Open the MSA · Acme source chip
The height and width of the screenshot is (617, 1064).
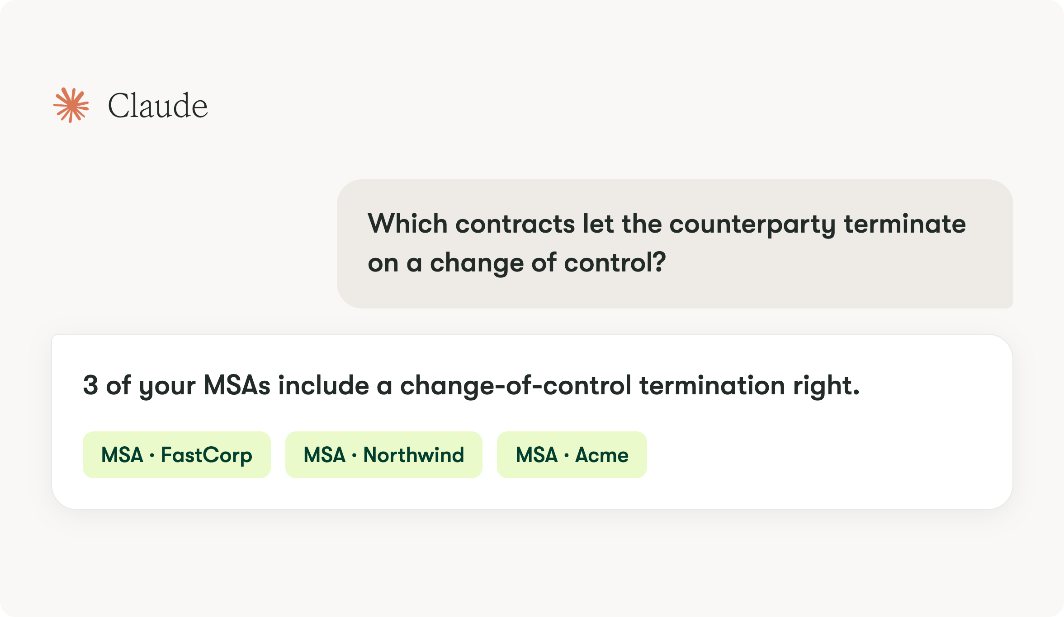tap(572, 455)
